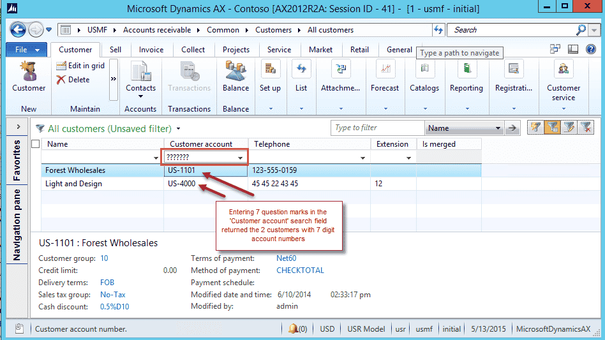Open the Set up ribbon group

pos(270,85)
